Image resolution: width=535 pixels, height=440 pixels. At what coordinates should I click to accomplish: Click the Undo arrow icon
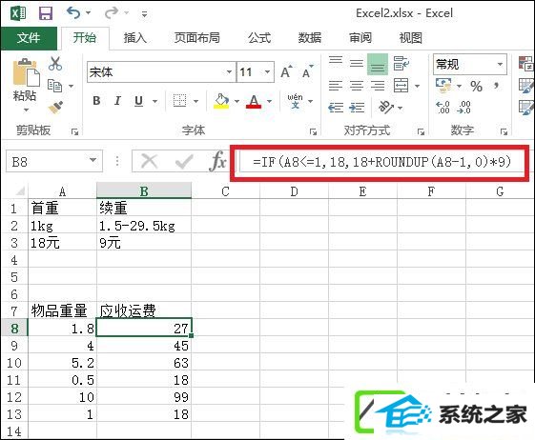73,13
